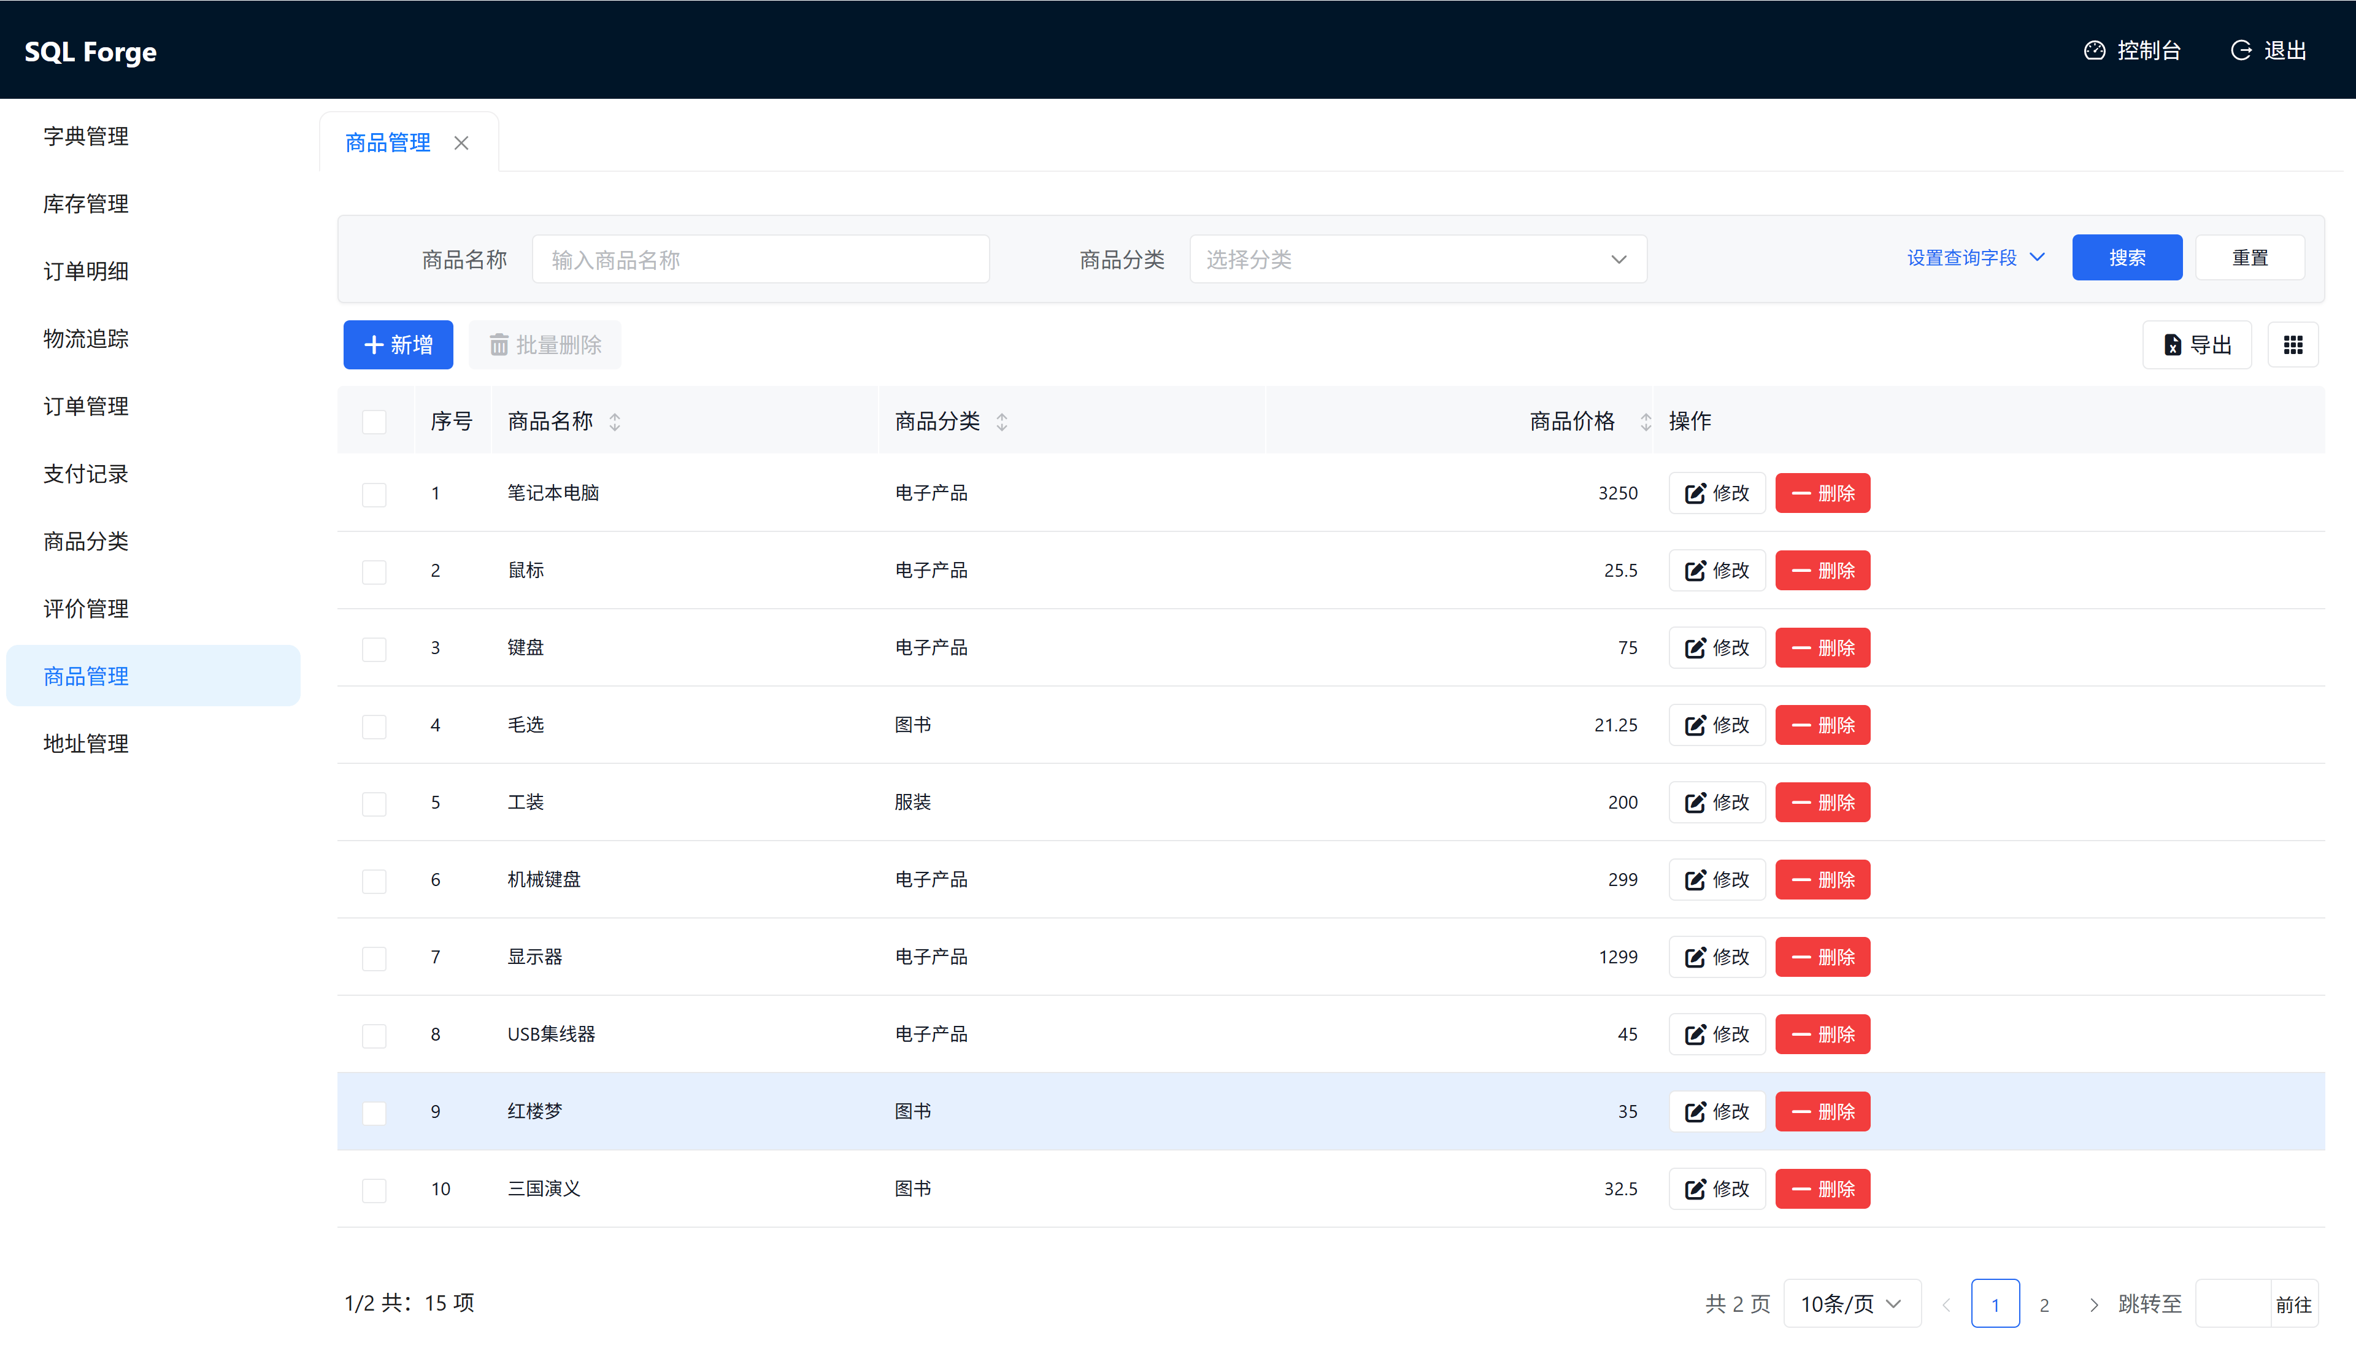The width and height of the screenshot is (2356, 1364).
Task: Delete the 毛选 row
Action: point(1822,725)
